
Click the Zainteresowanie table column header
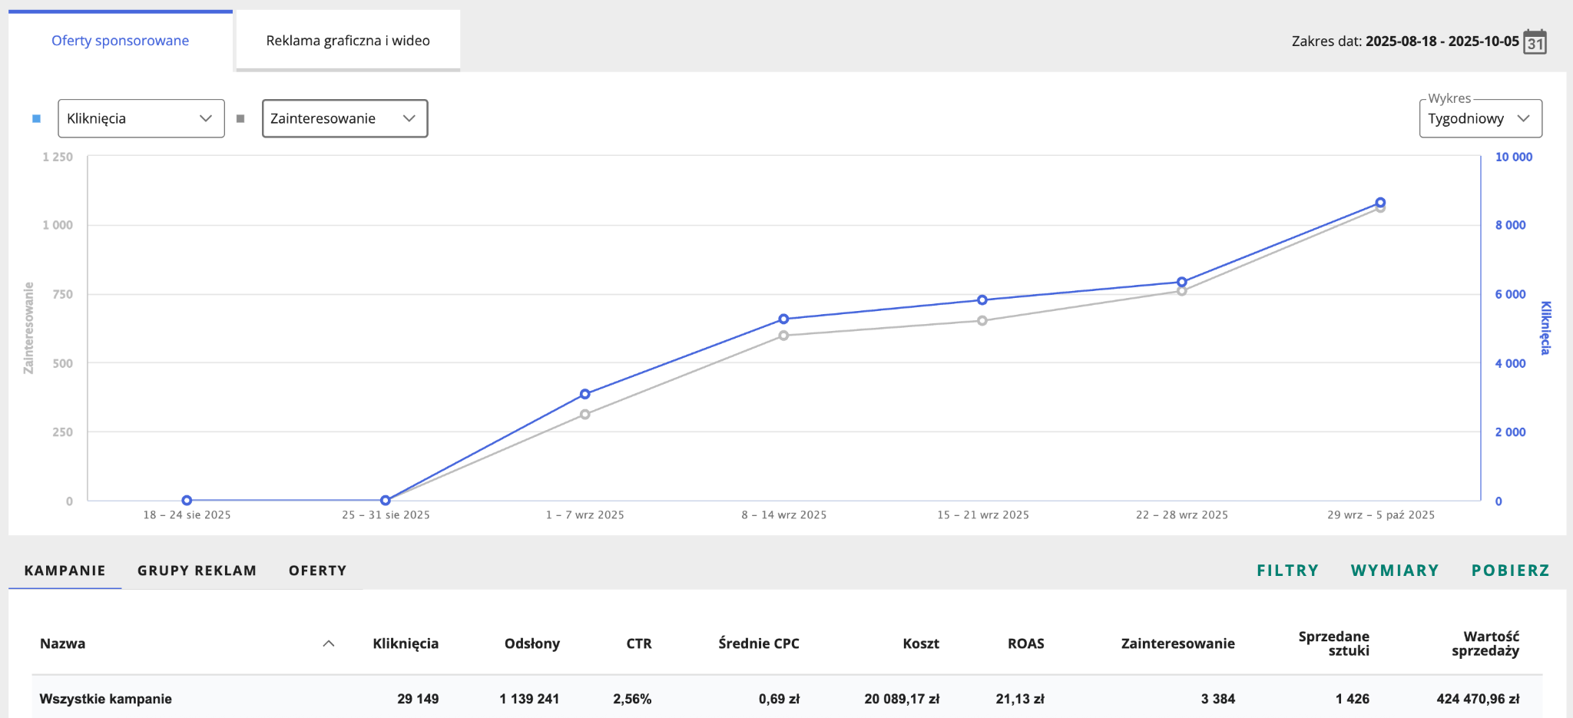(1178, 644)
